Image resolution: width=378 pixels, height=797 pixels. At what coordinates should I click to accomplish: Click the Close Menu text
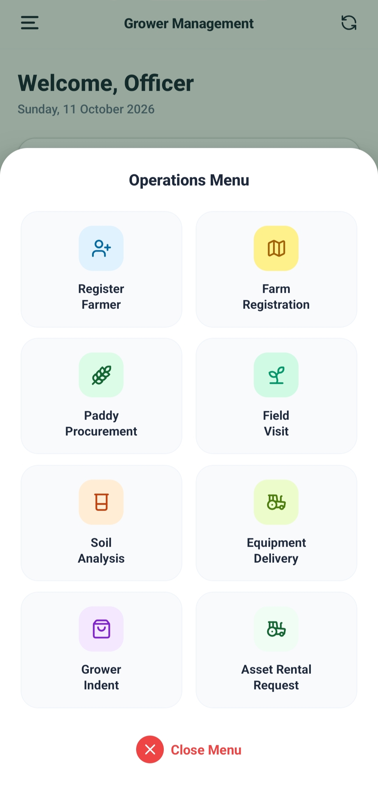(x=206, y=750)
